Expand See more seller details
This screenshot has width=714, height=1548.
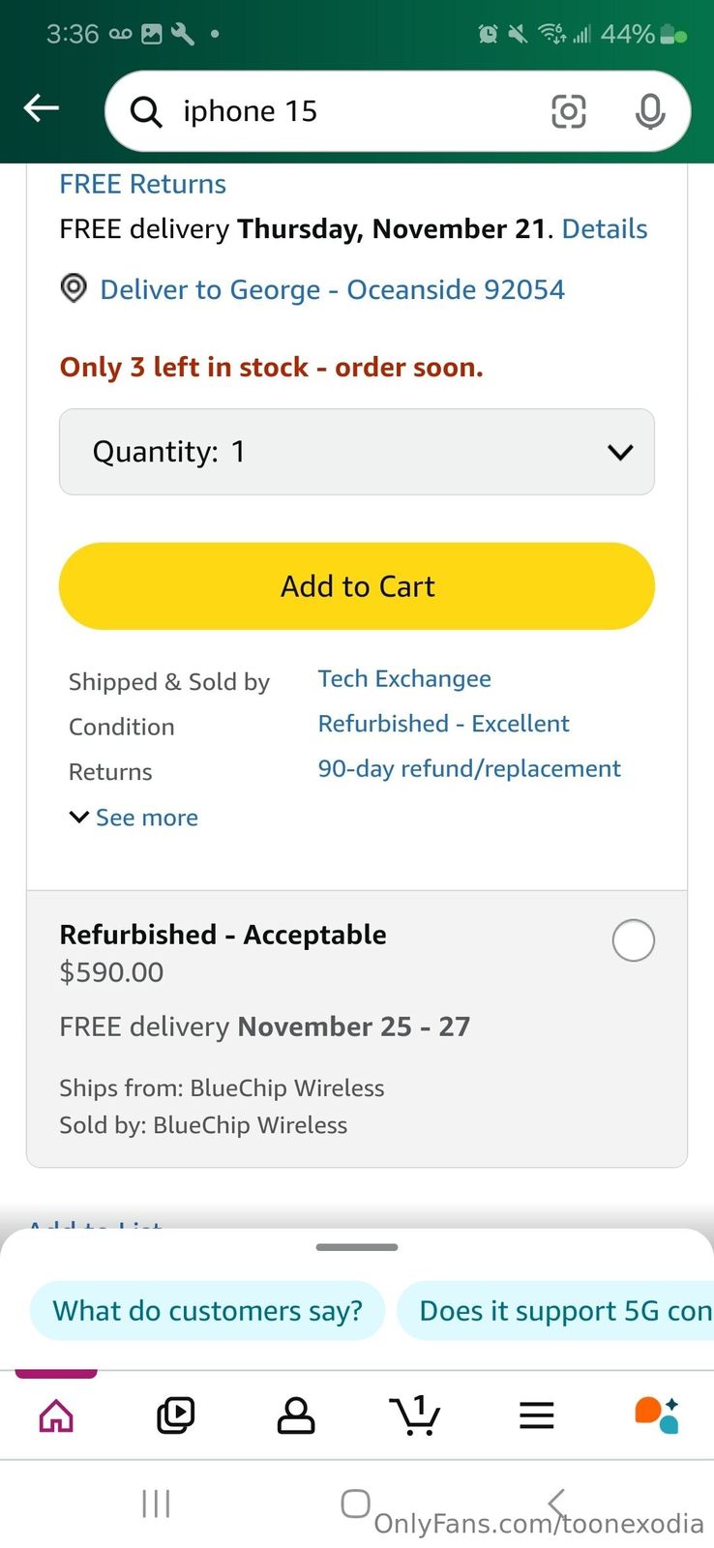[134, 818]
